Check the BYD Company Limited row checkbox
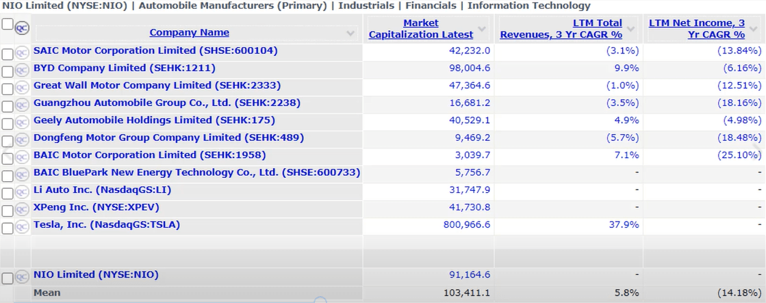The image size is (766, 303). (8, 72)
